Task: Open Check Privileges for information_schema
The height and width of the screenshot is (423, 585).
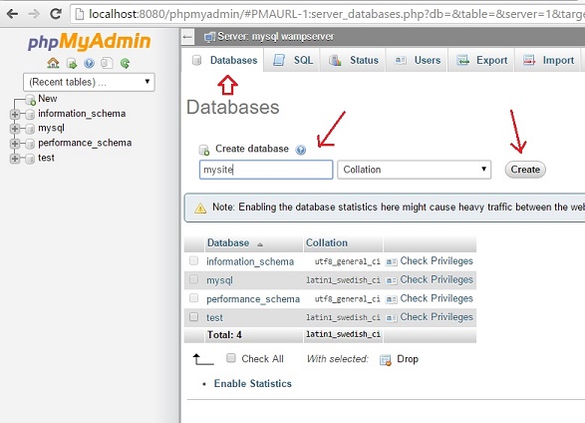Action: click(x=437, y=261)
